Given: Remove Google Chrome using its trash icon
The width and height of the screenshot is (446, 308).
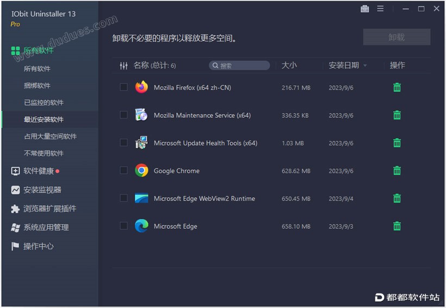Looking at the screenshot, I should tap(397, 171).
